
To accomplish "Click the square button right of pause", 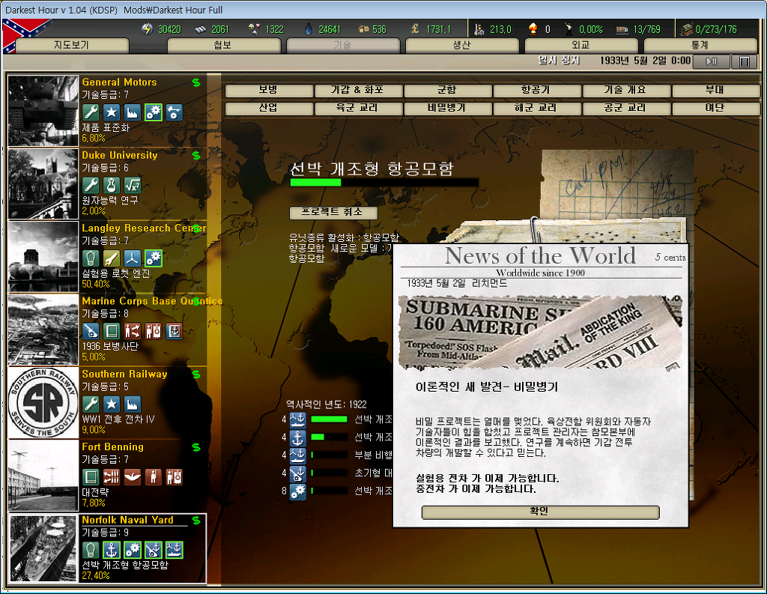I will [745, 61].
